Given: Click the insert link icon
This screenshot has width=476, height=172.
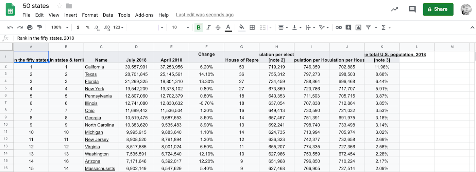Looking at the screenshot, I should [339, 27].
